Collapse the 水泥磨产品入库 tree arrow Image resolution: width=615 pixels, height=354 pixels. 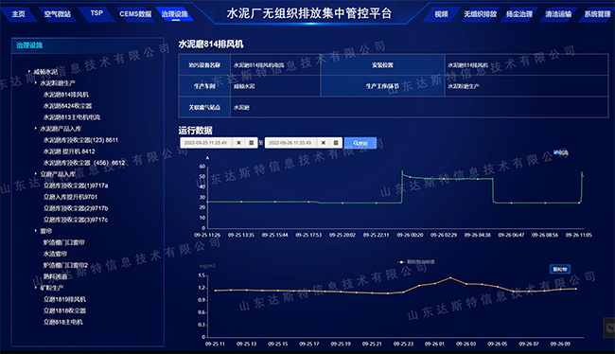(x=36, y=129)
